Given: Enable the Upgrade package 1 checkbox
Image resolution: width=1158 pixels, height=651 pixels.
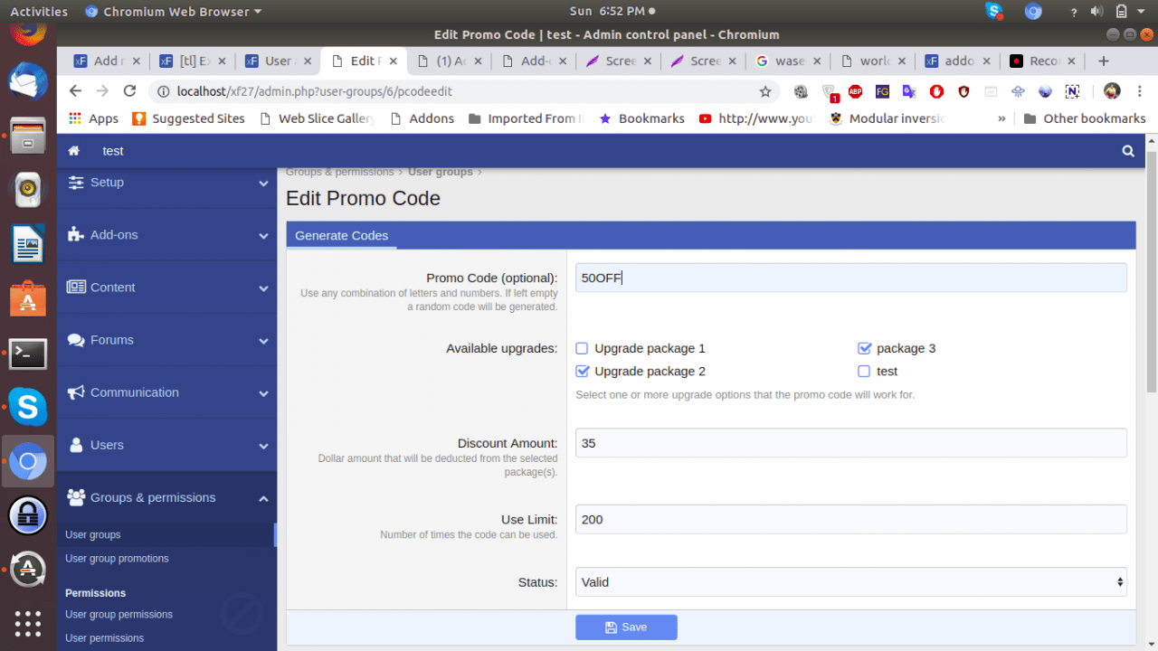Looking at the screenshot, I should pyautogui.click(x=583, y=348).
